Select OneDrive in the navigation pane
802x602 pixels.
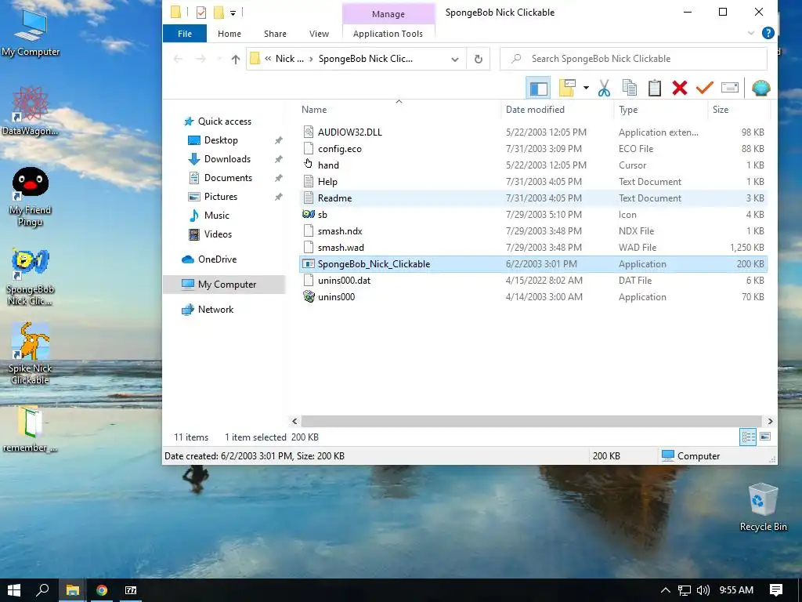(x=217, y=259)
